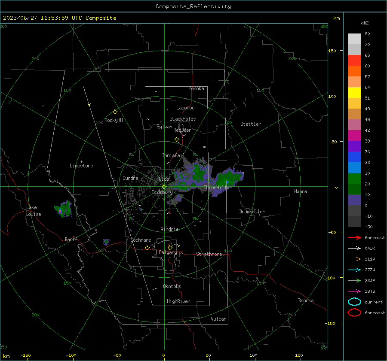Click the ThreeHills label
The height and width of the screenshot is (361, 387).
(216, 188)
